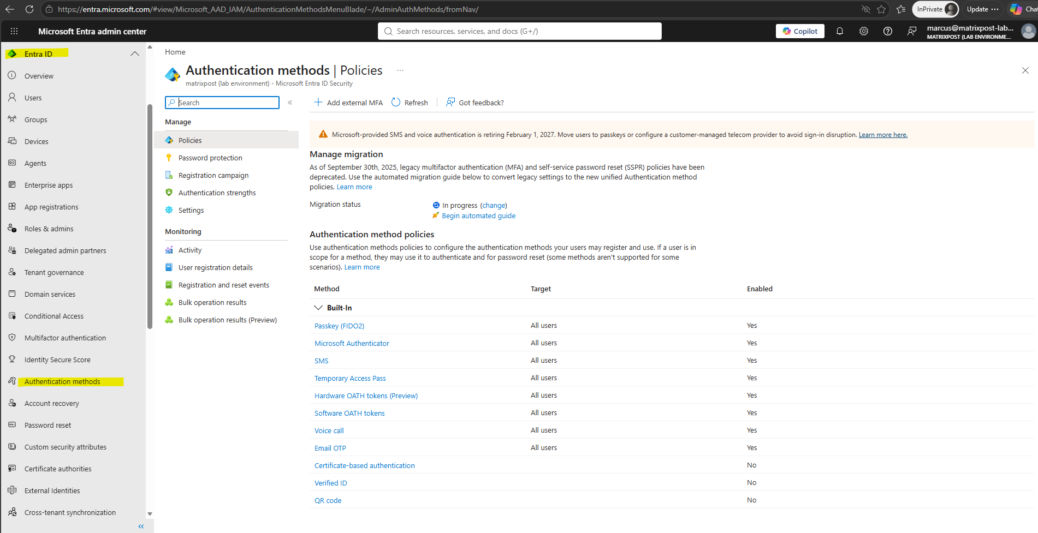1038x533 pixels.
Task: Open the Password protection menu item
Action: click(x=210, y=158)
